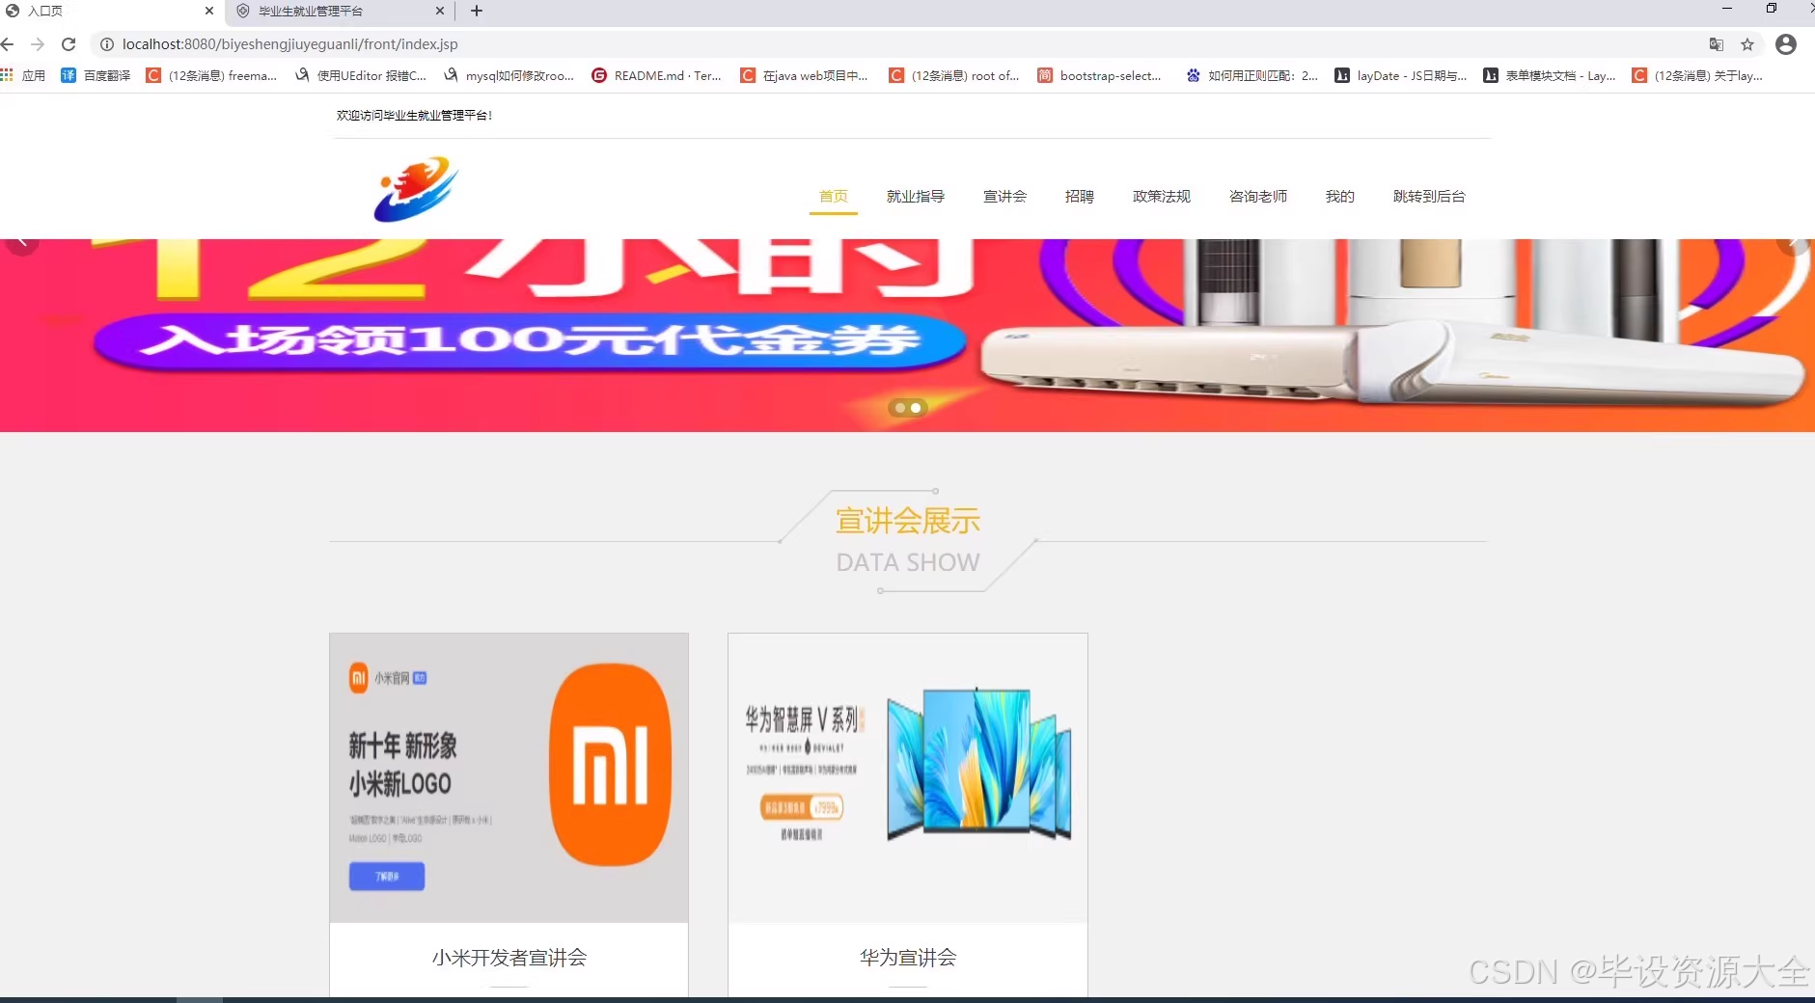Click the carousel next arrow

[x=1794, y=244]
